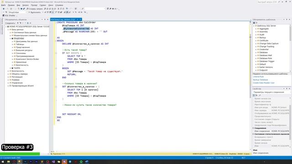Viewport: 292px width, 164px height.
Task: Select the Certificate template folder
Action: pyautogui.click(x=264, y=41)
